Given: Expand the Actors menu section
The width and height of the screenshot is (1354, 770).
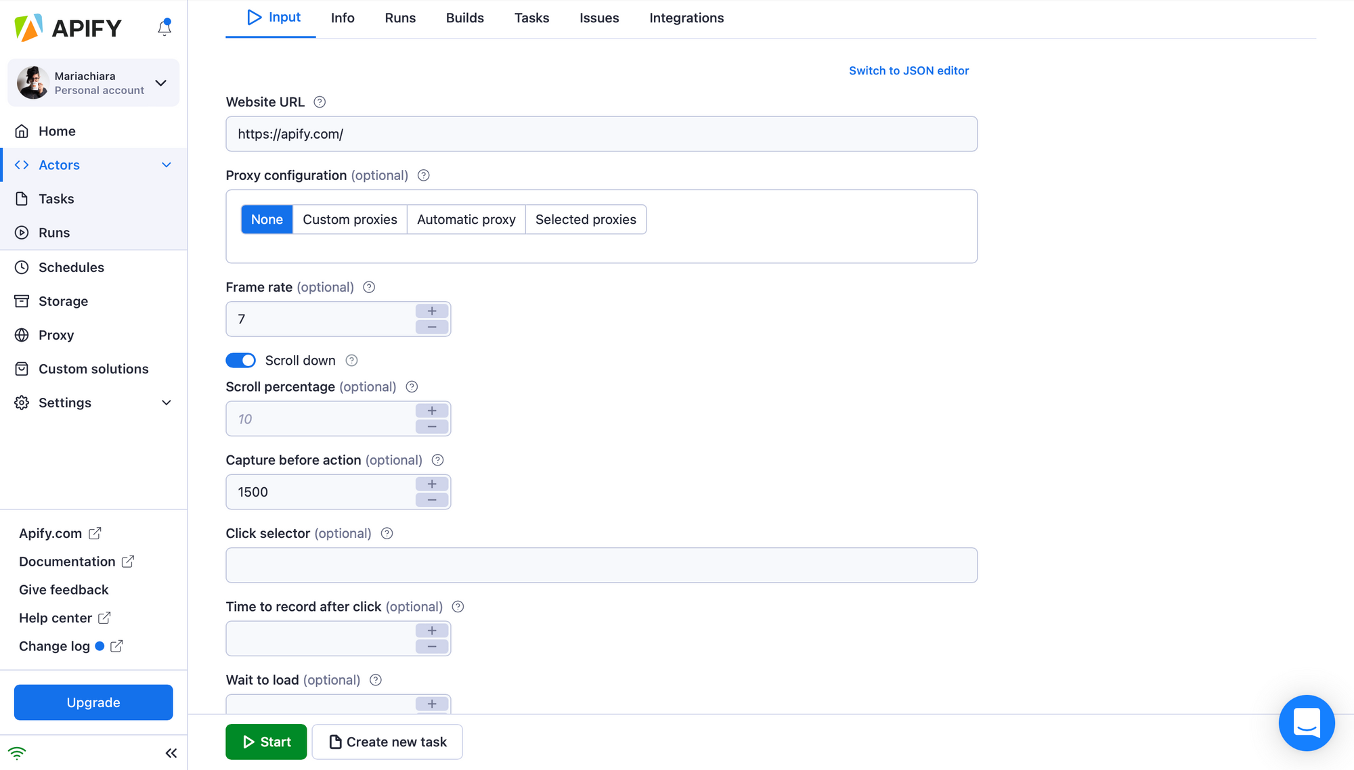Looking at the screenshot, I should click(x=167, y=164).
